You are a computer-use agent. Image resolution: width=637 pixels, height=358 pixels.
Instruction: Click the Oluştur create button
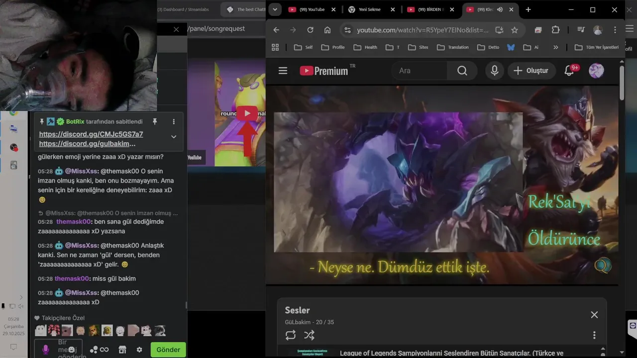[x=531, y=71]
